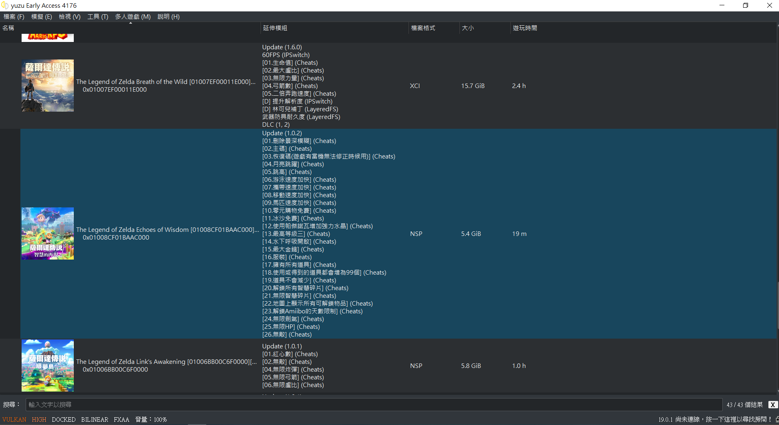Click the 武器防具耐久度 (LayeredFS) entry

[301, 117]
